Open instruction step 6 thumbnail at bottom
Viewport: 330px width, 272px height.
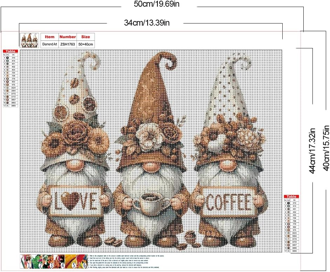pos(82,261)
